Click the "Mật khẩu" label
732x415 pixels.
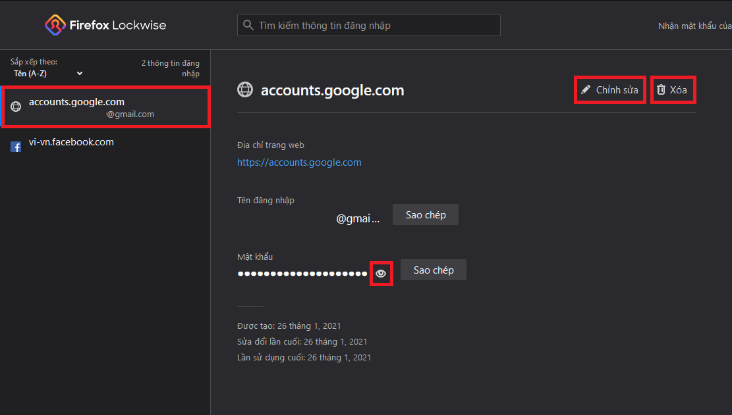tap(255, 256)
